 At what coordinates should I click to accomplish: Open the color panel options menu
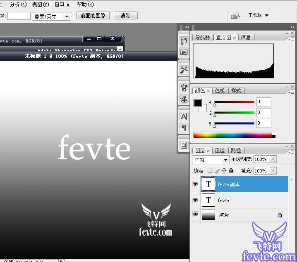pos(291,92)
